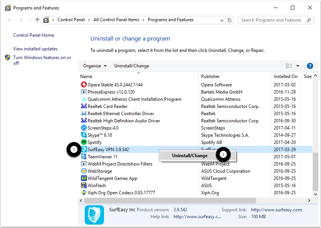Click the view options icon

tap(289, 66)
